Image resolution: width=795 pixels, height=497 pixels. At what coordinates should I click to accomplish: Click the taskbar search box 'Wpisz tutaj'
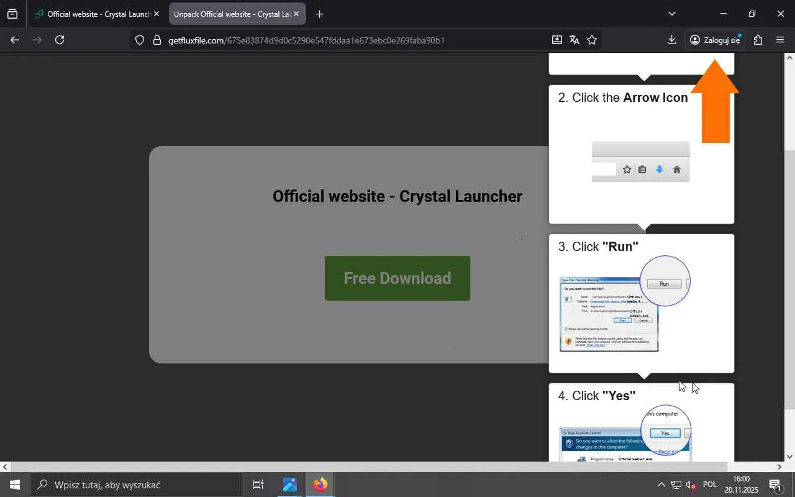(x=137, y=485)
